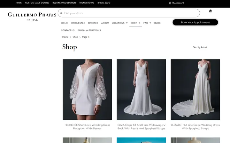This screenshot has height=143, width=230.
Task: Open 2026 New Collection menu item
Action: click(x=64, y=3)
